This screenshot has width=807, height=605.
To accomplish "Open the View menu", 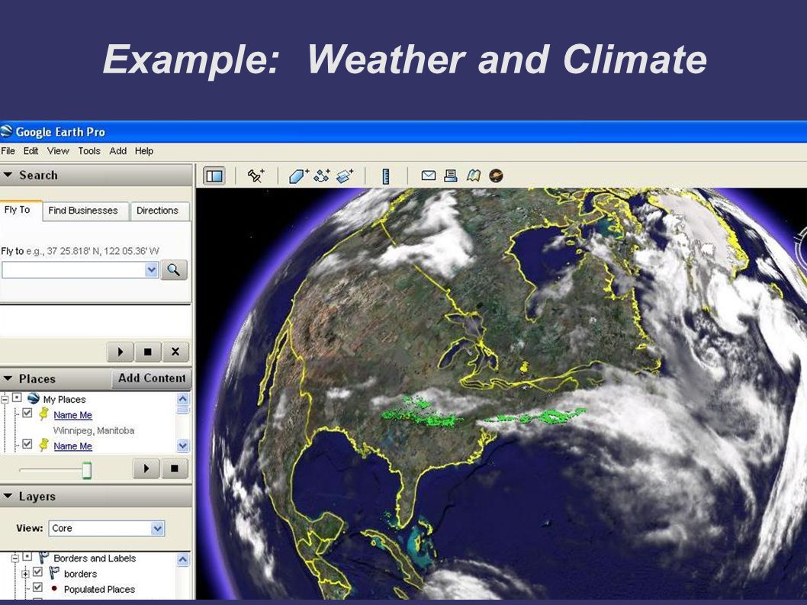I will [x=58, y=151].
